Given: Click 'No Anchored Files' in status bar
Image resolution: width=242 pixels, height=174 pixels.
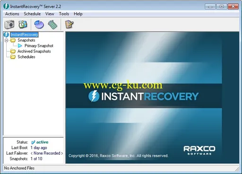Looking at the screenshot, I should [19, 168].
